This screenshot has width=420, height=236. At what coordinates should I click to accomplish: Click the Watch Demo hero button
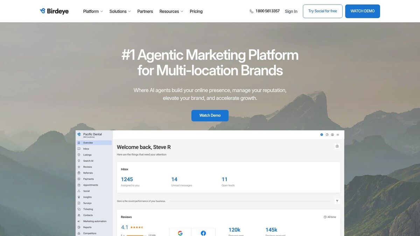click(210, 115)
